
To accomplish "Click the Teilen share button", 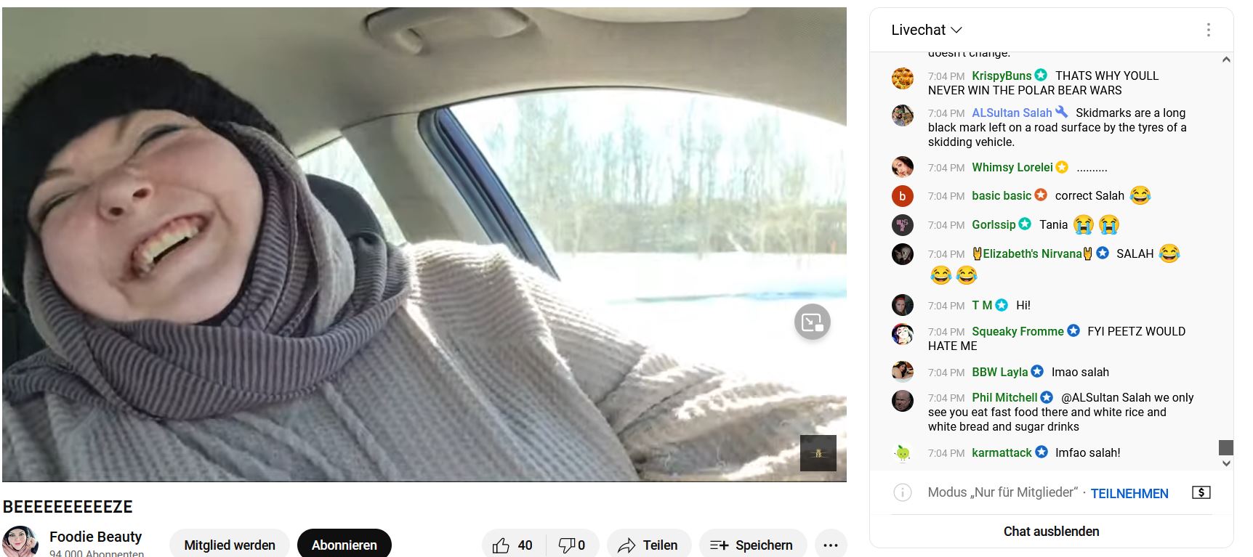I will click(649, 545).
